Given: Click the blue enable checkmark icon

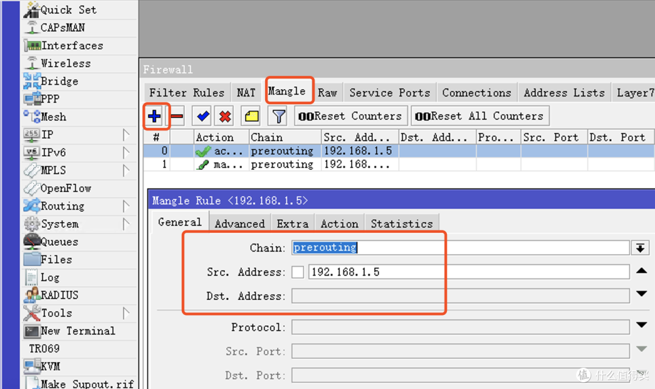Looking at the screenshot, I should tap(201, 115).
